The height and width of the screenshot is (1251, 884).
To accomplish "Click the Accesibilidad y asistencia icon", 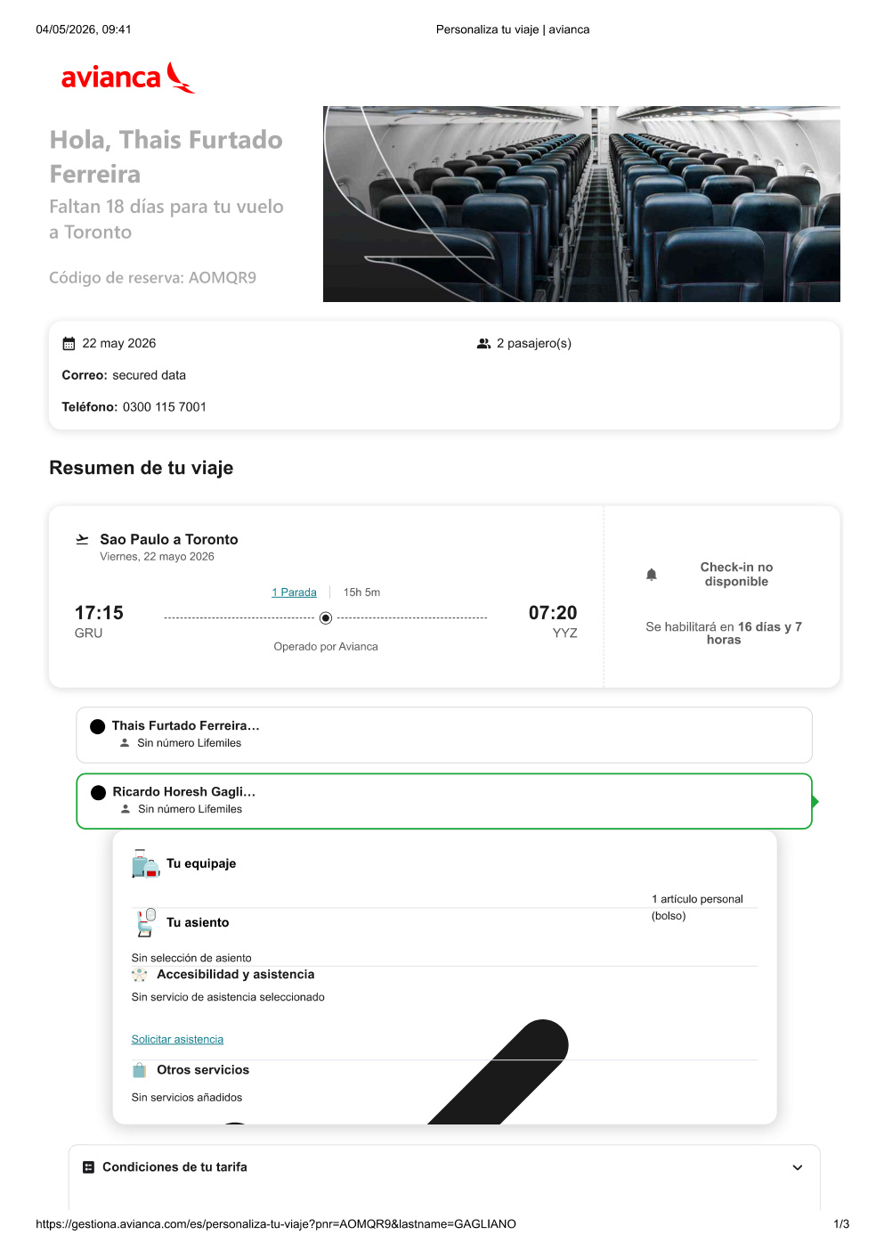I will (x=140, y=975).
